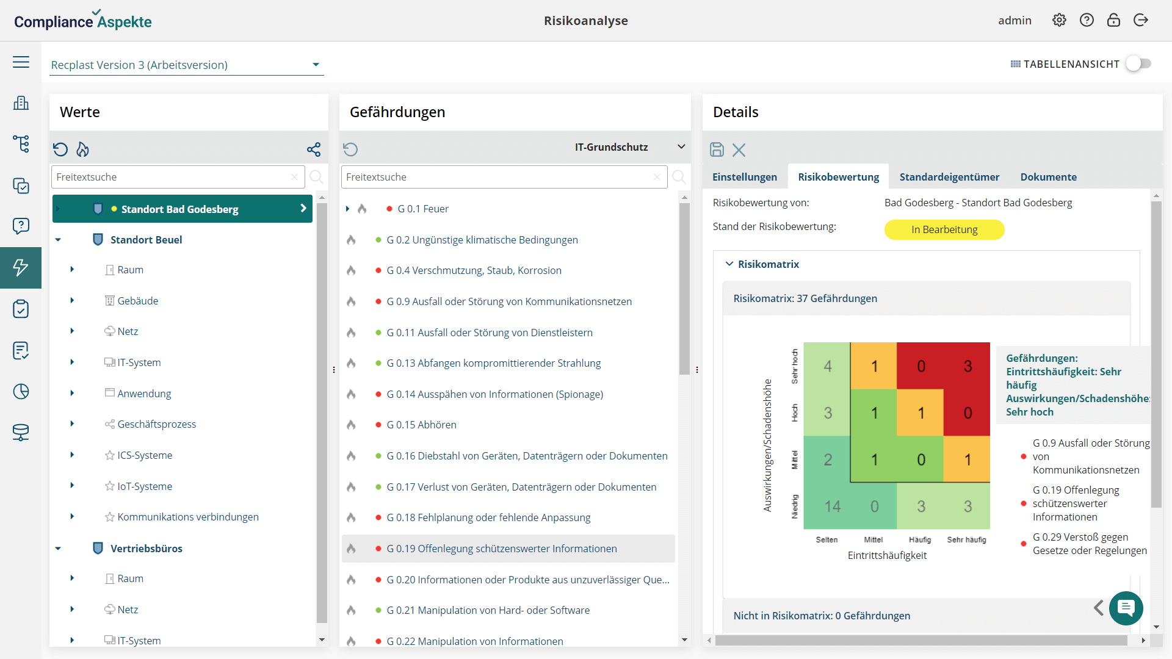Viewport: 1172px width, 659px height.
Task: Select G 0.19 Offenlegung schützenswerter Informationen
Action: (x=501, y=549)
